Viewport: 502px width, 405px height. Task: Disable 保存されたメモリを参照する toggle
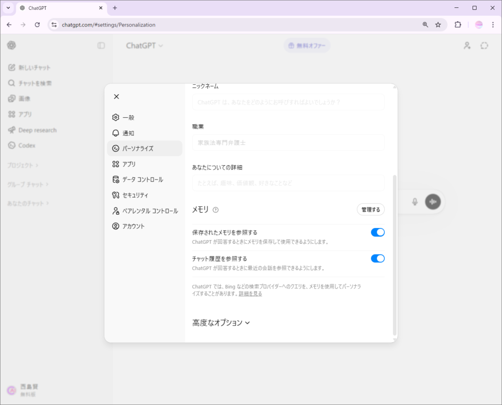point(377,232)
